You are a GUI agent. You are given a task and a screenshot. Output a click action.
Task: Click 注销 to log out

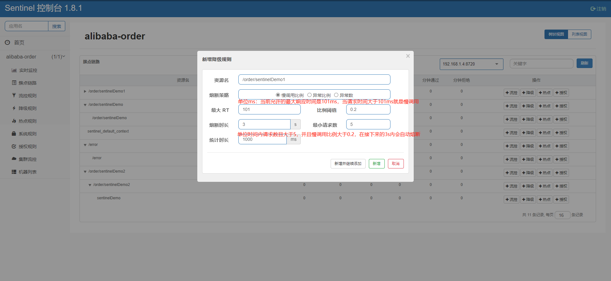point(598,9)
